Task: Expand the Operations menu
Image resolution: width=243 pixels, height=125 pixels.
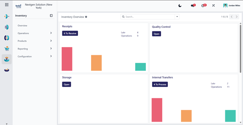Action: tap(35, 33)
